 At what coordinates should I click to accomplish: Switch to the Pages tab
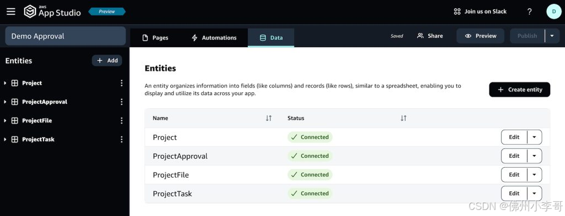point(155,38)
